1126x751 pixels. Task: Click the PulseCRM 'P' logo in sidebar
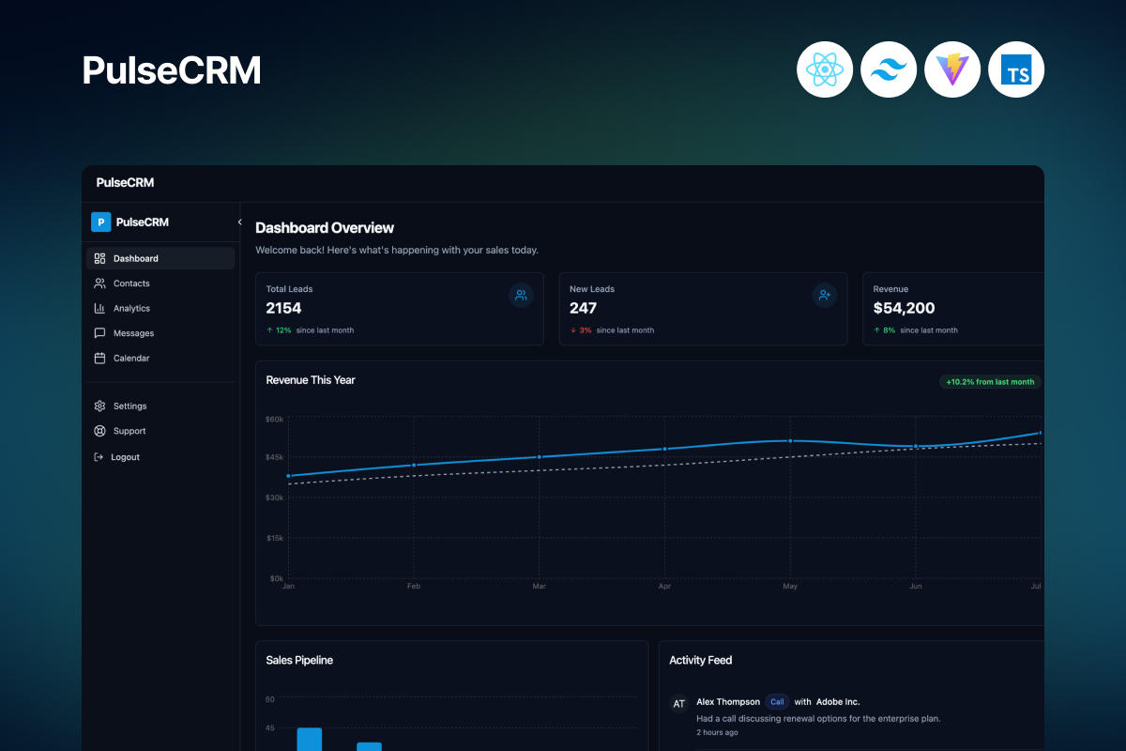click(x=101, y=222)
